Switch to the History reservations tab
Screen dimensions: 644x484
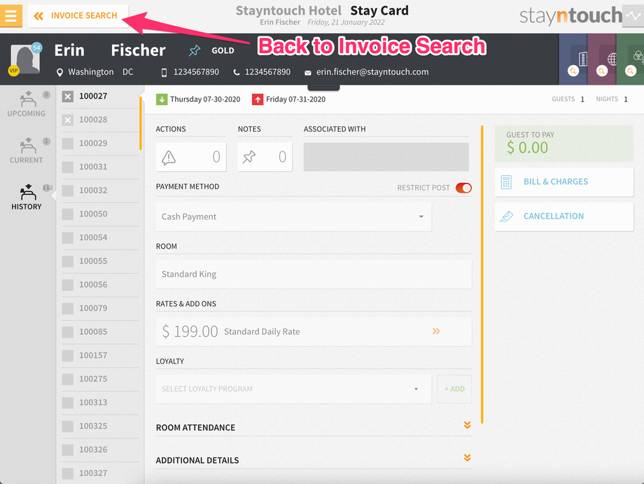pyautogui.click(x=27, y=198)
